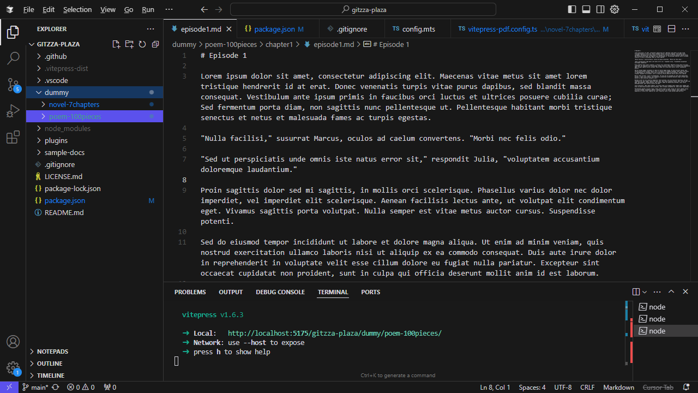Expand the .github folder

pyautogui.click(x=94, y=56)
